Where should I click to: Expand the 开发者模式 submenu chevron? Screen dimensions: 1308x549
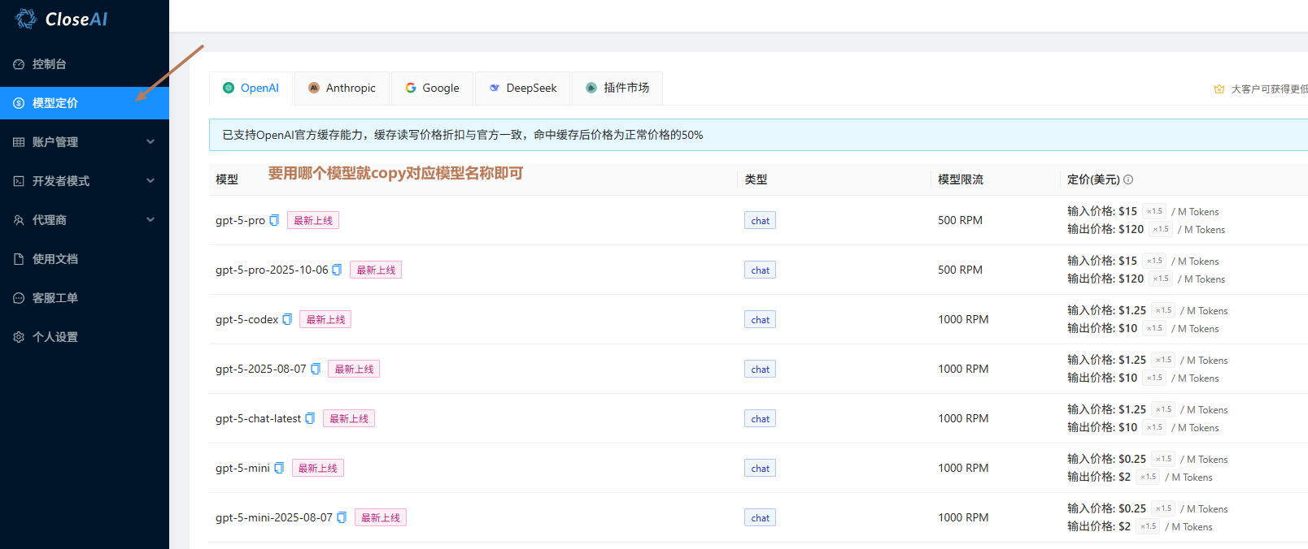coord(150,180)
